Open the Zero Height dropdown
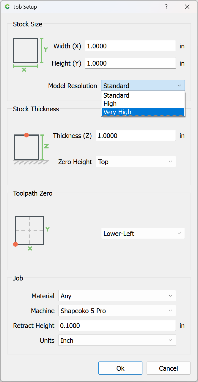Image resolution: width=198 pixels, height=382 pixels. [136, 162]
